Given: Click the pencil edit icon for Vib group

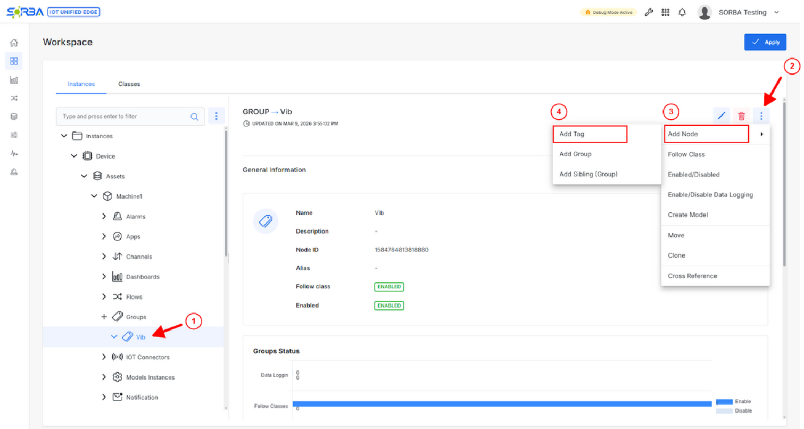Looking at the screenshot, I should click(721, 115).
